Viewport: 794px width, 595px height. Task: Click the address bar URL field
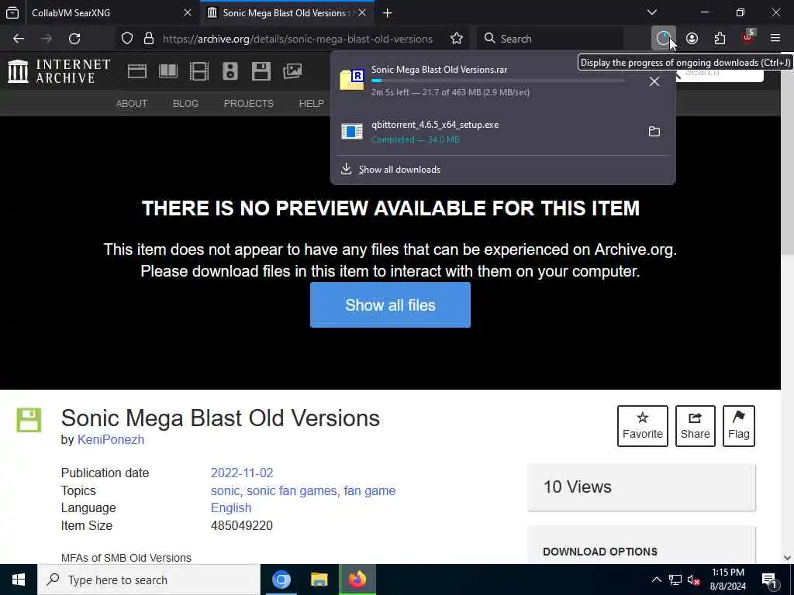point(298,39)
